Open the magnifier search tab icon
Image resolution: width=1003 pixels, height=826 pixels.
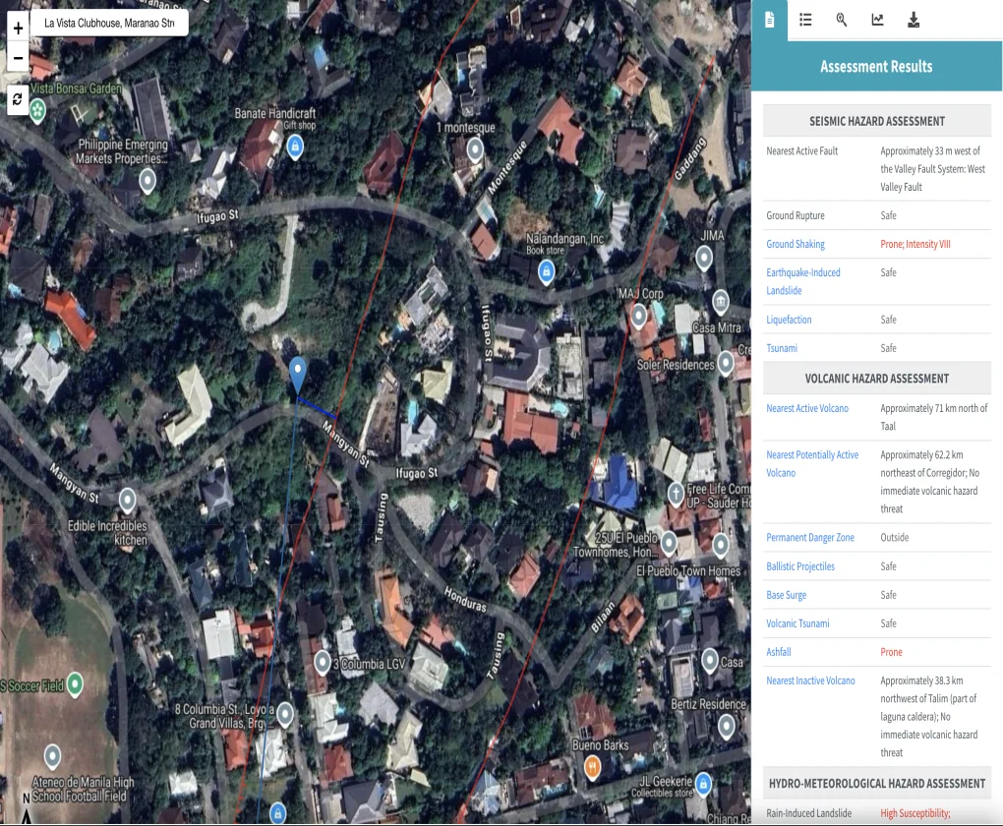coord(842,20)
